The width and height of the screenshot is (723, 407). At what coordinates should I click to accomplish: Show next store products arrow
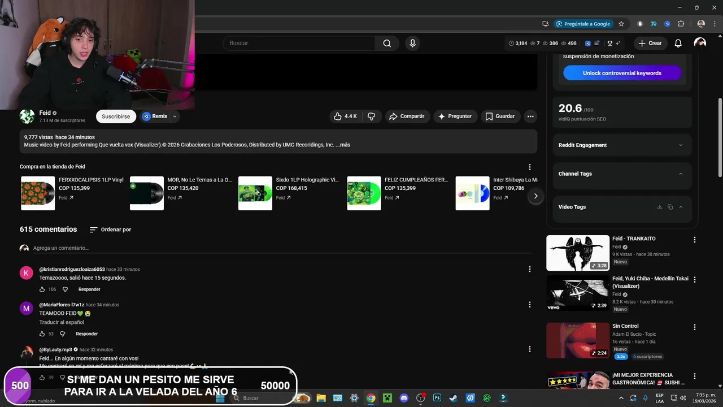535,196
